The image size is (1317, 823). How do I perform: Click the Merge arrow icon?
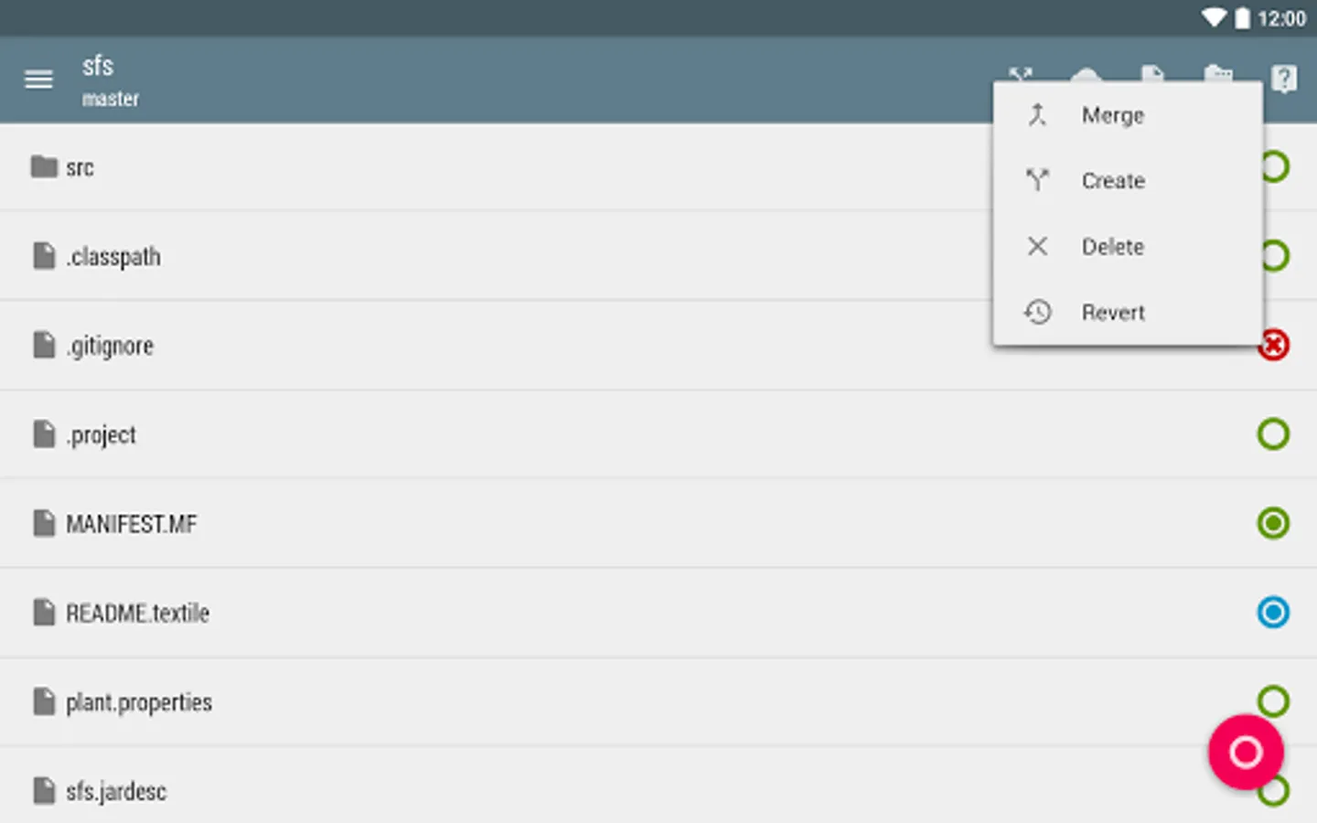pyautogui.click(x=1037, y=115)
